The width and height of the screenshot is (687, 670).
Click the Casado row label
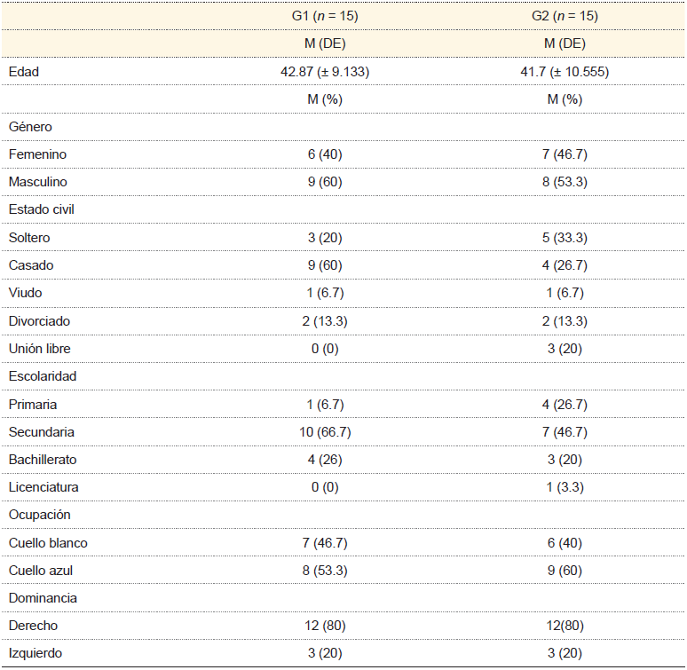31,265
